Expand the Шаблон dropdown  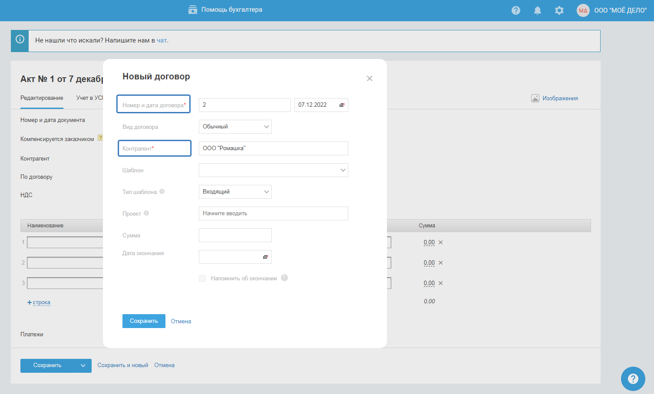click(274, 170)
